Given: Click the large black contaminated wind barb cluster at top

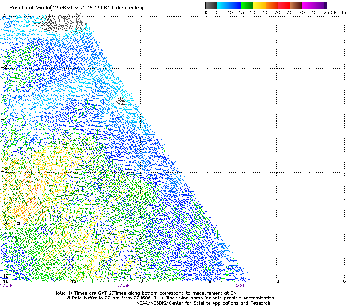Looking at the screenshot, I should [60, 22].
